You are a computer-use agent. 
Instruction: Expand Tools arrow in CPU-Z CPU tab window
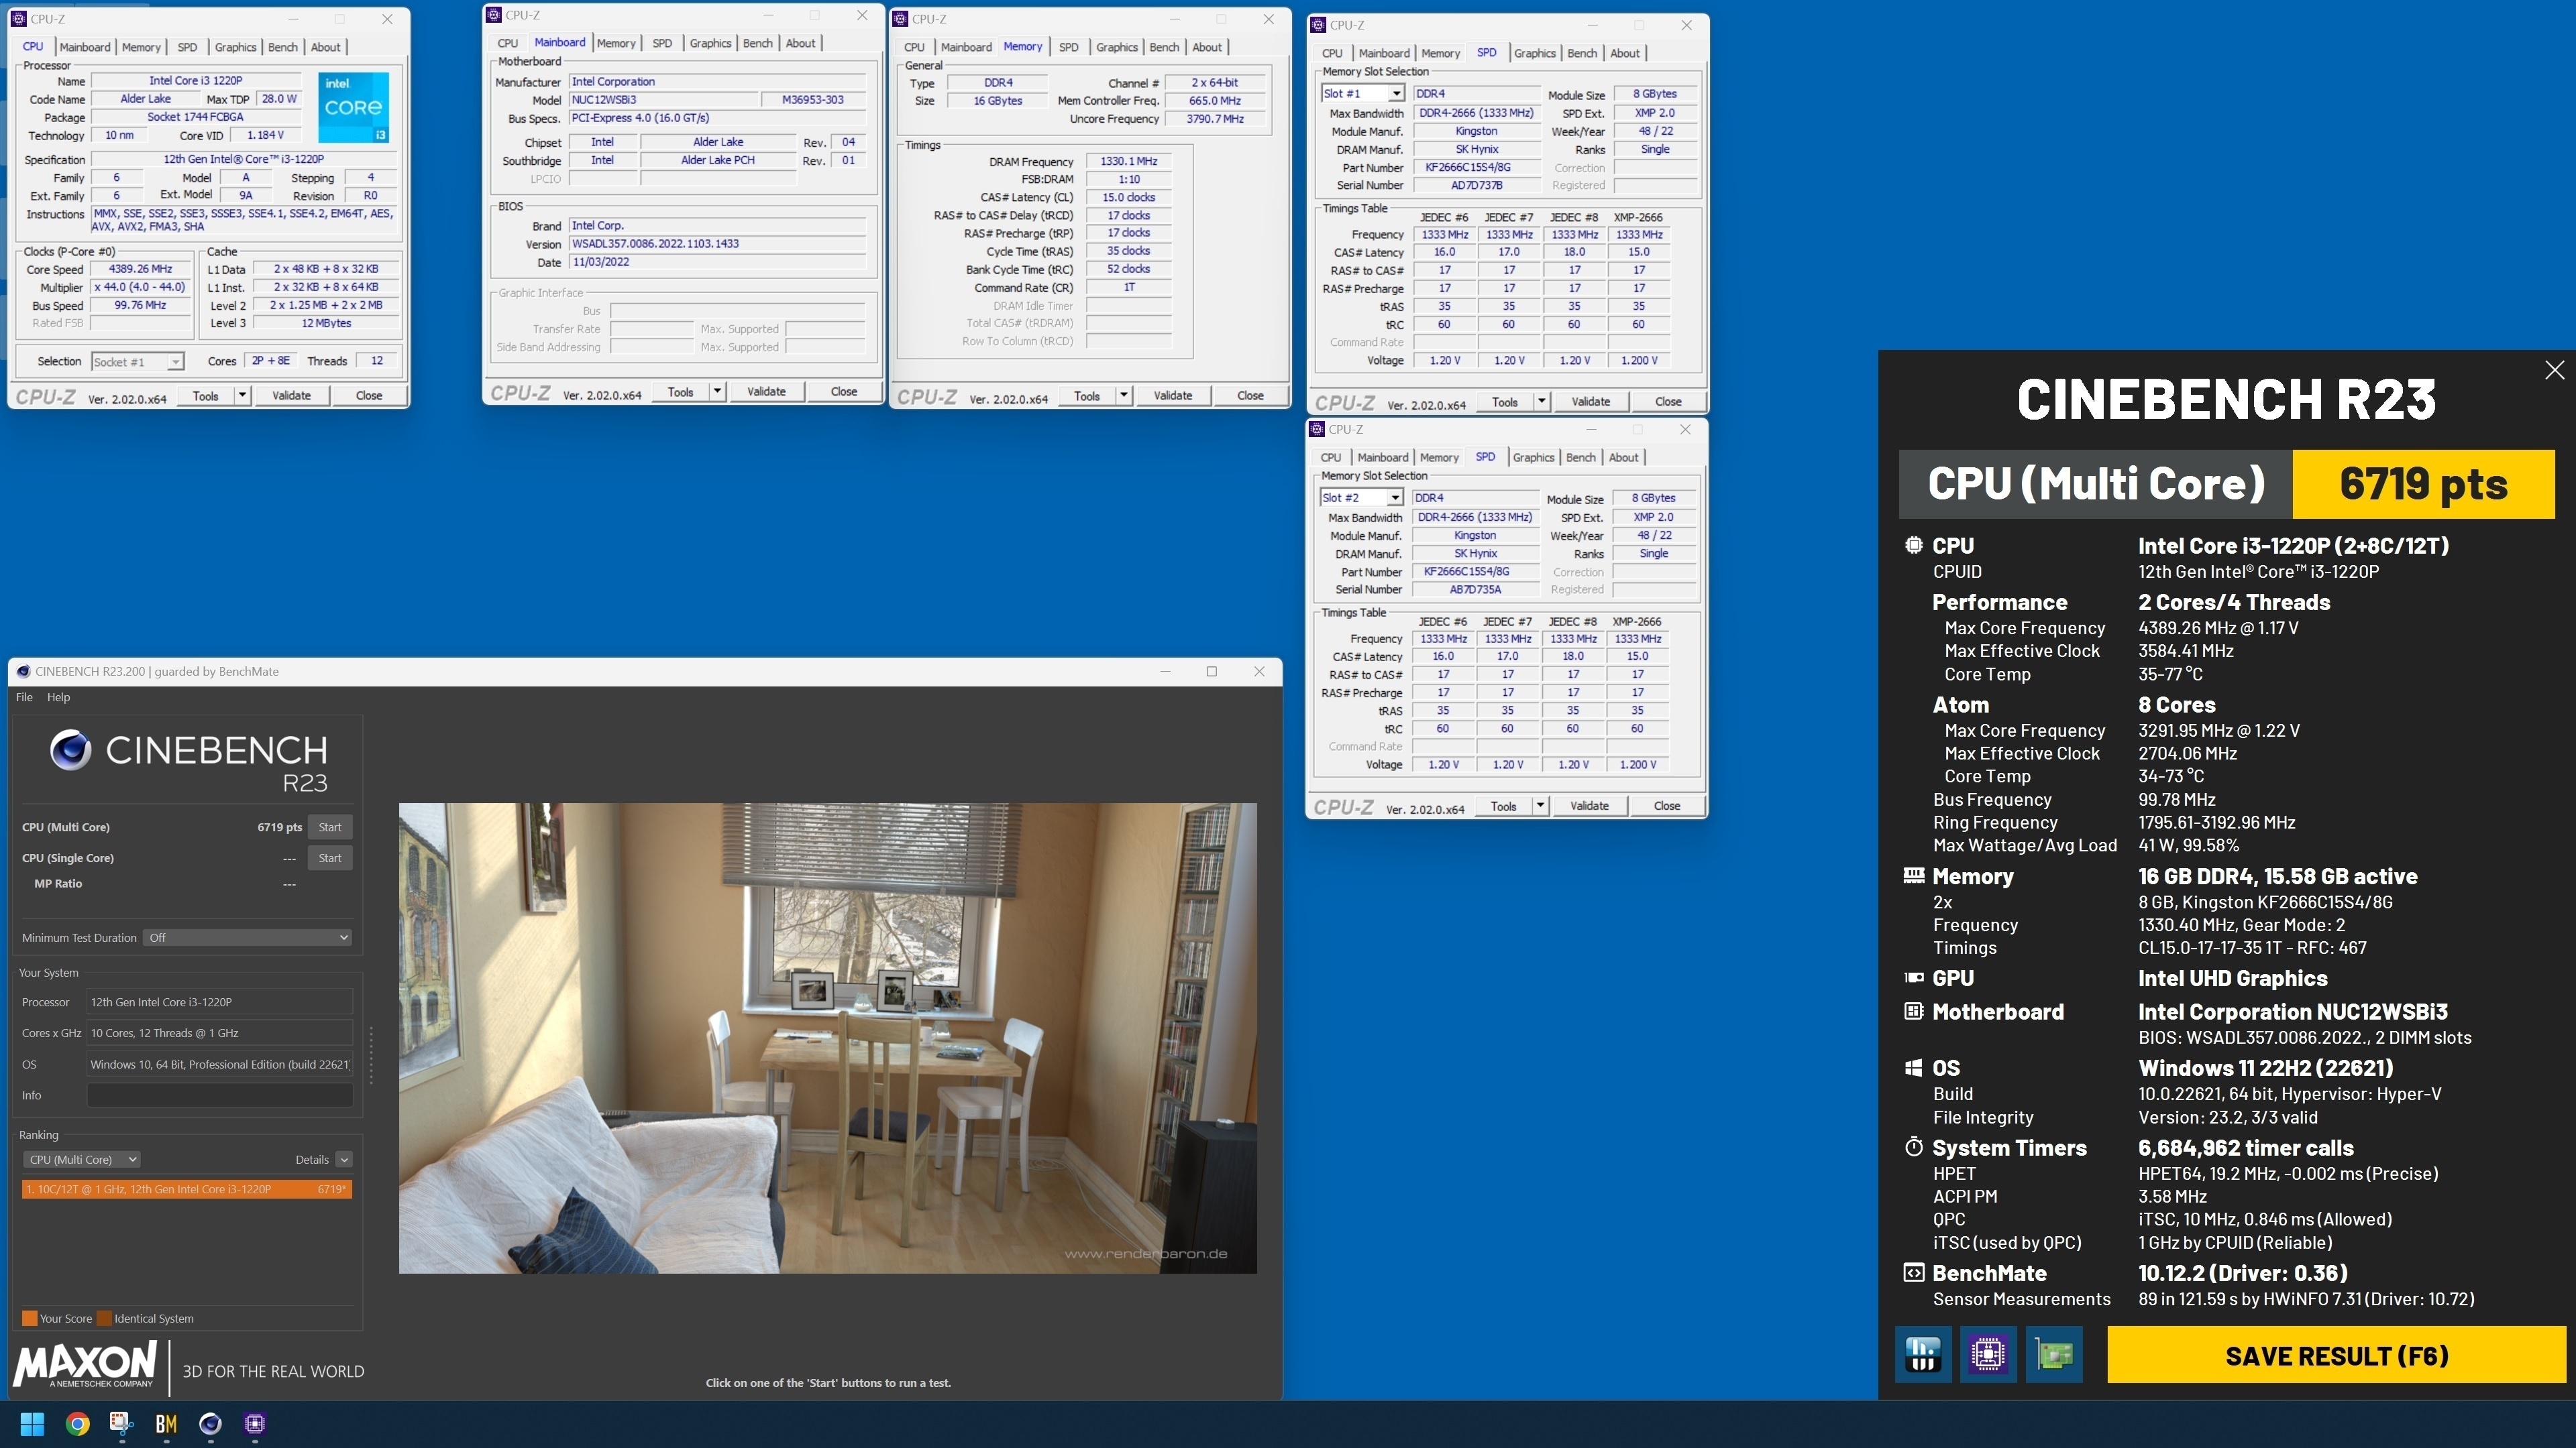[x=241, y=396]
